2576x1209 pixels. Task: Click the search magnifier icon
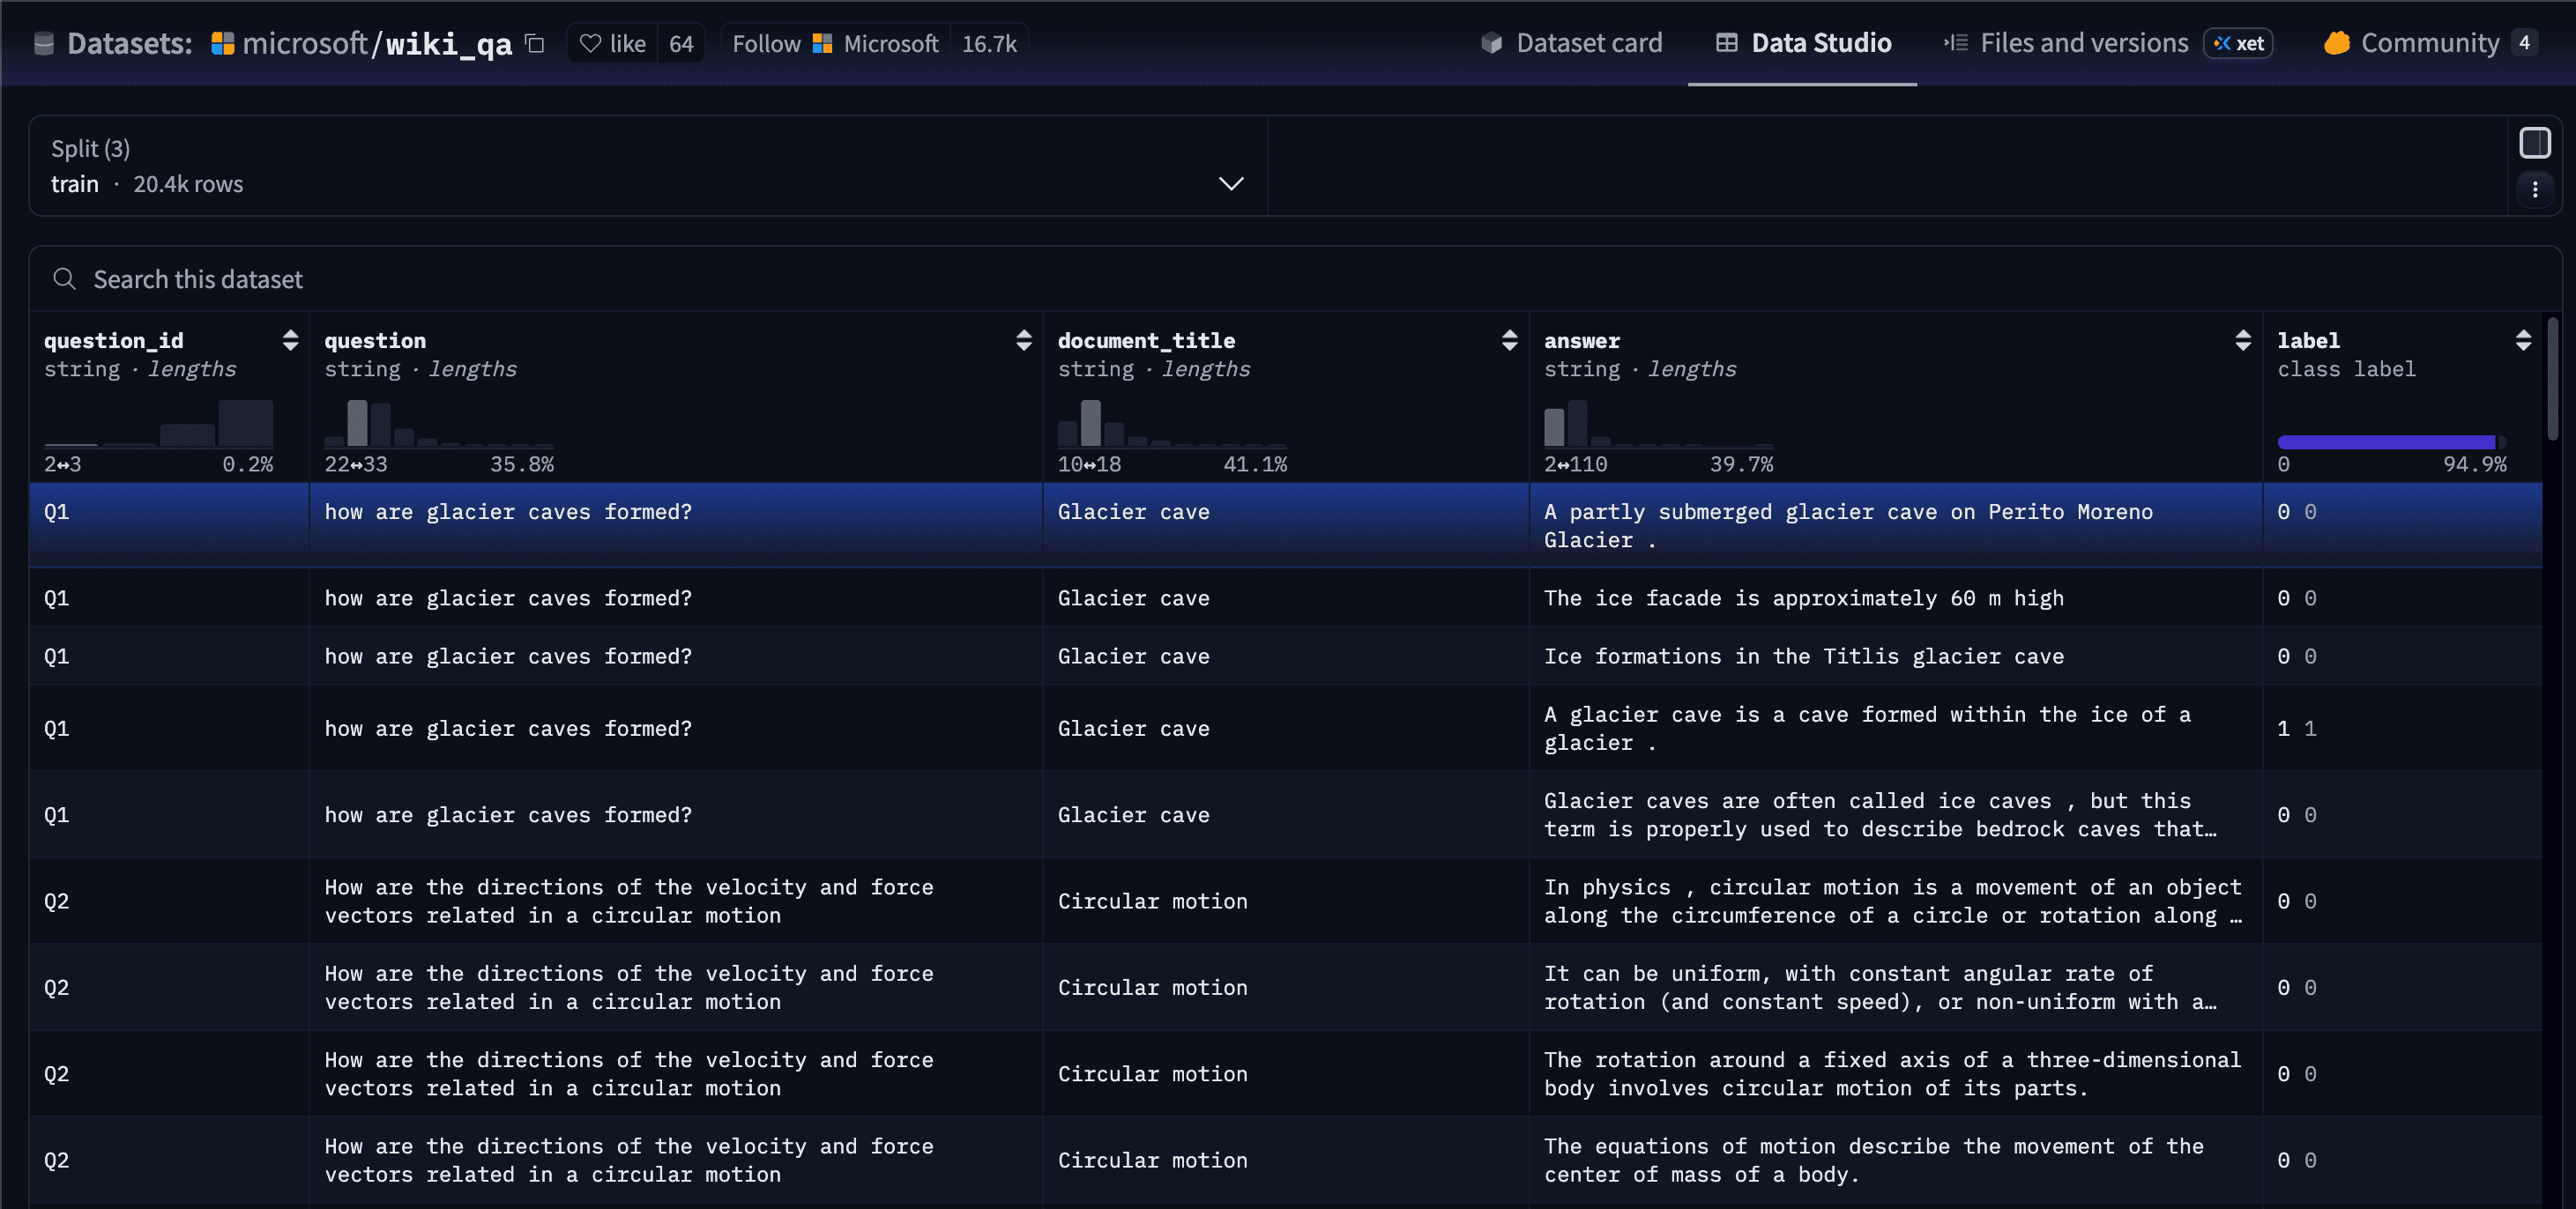(64, 278)
